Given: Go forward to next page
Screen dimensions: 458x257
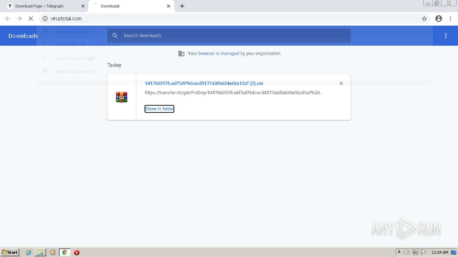Looking at the screenshot, I should tap(19, 19).
